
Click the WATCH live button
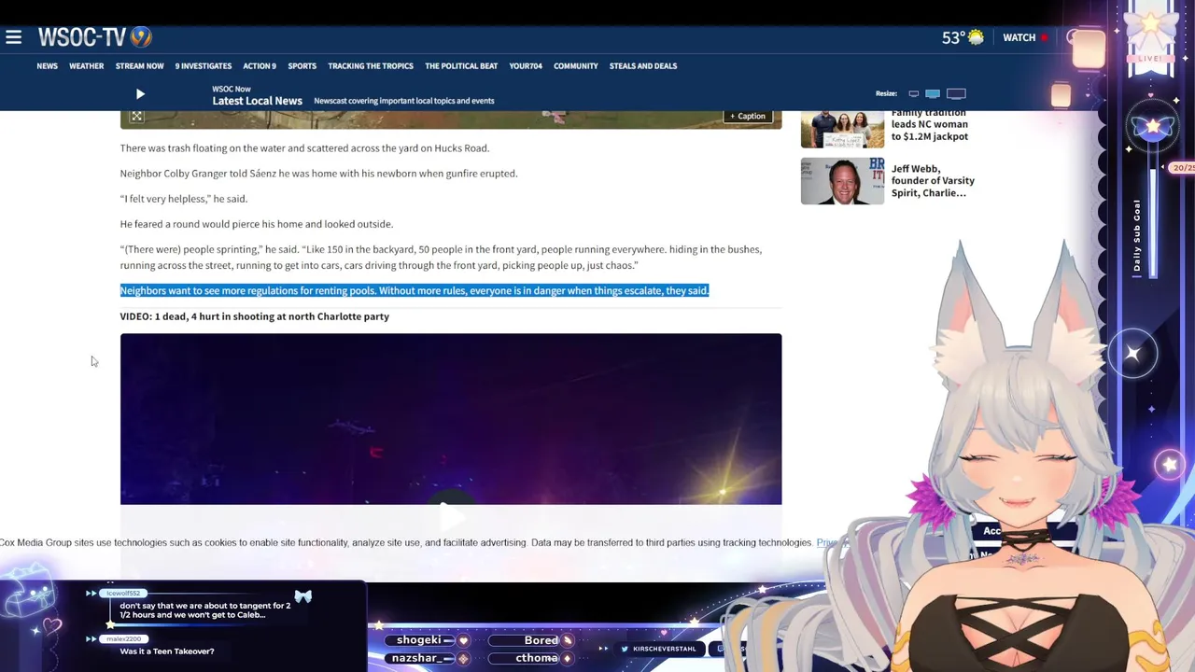(1025, 37)
